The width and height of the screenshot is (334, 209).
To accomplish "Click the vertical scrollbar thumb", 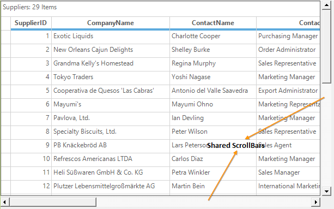I will pos(326,46).
